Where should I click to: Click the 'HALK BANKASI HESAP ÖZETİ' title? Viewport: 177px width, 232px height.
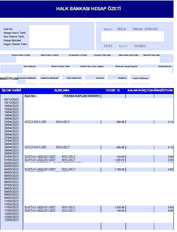(88, 9)
